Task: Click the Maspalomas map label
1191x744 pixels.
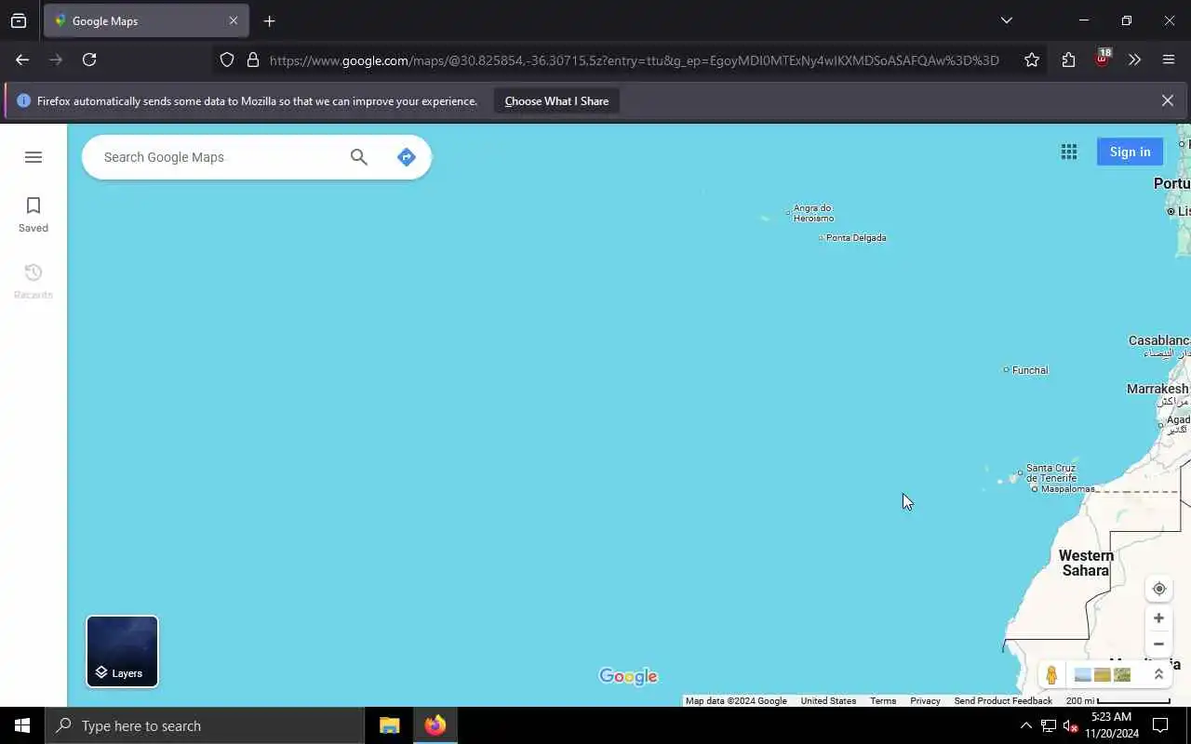Action: tap(1067, 489)
